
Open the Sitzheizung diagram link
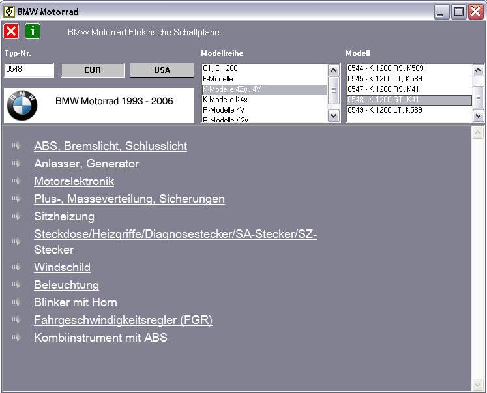click(64, 216)
